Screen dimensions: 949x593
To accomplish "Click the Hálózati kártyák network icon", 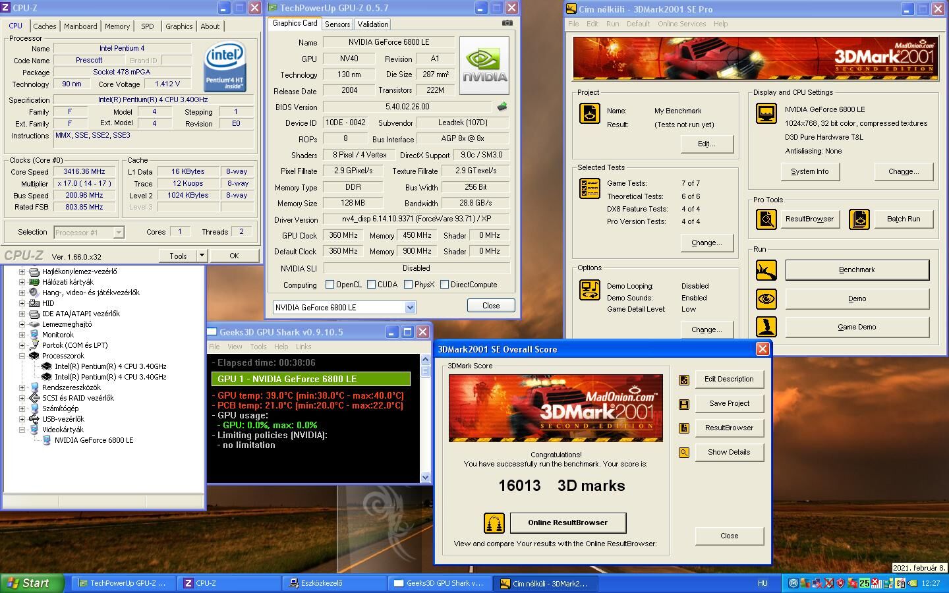I will (x=34, y=282).
